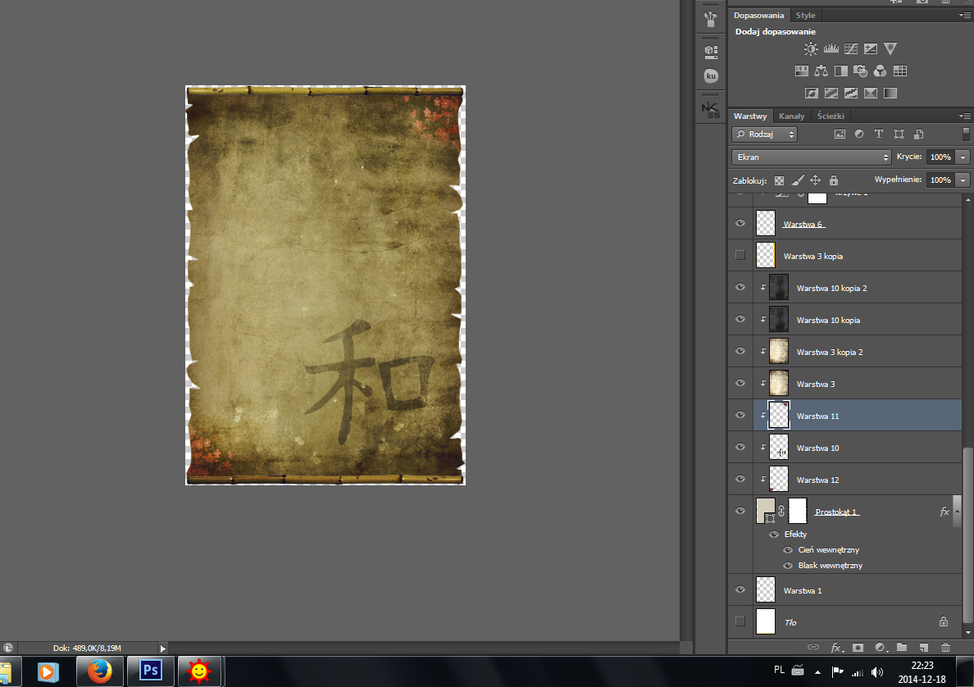This screenshot has width=974, height=687.
Task: Create a new layer icon
Action: pyautogui.click(x=924, y=648)
